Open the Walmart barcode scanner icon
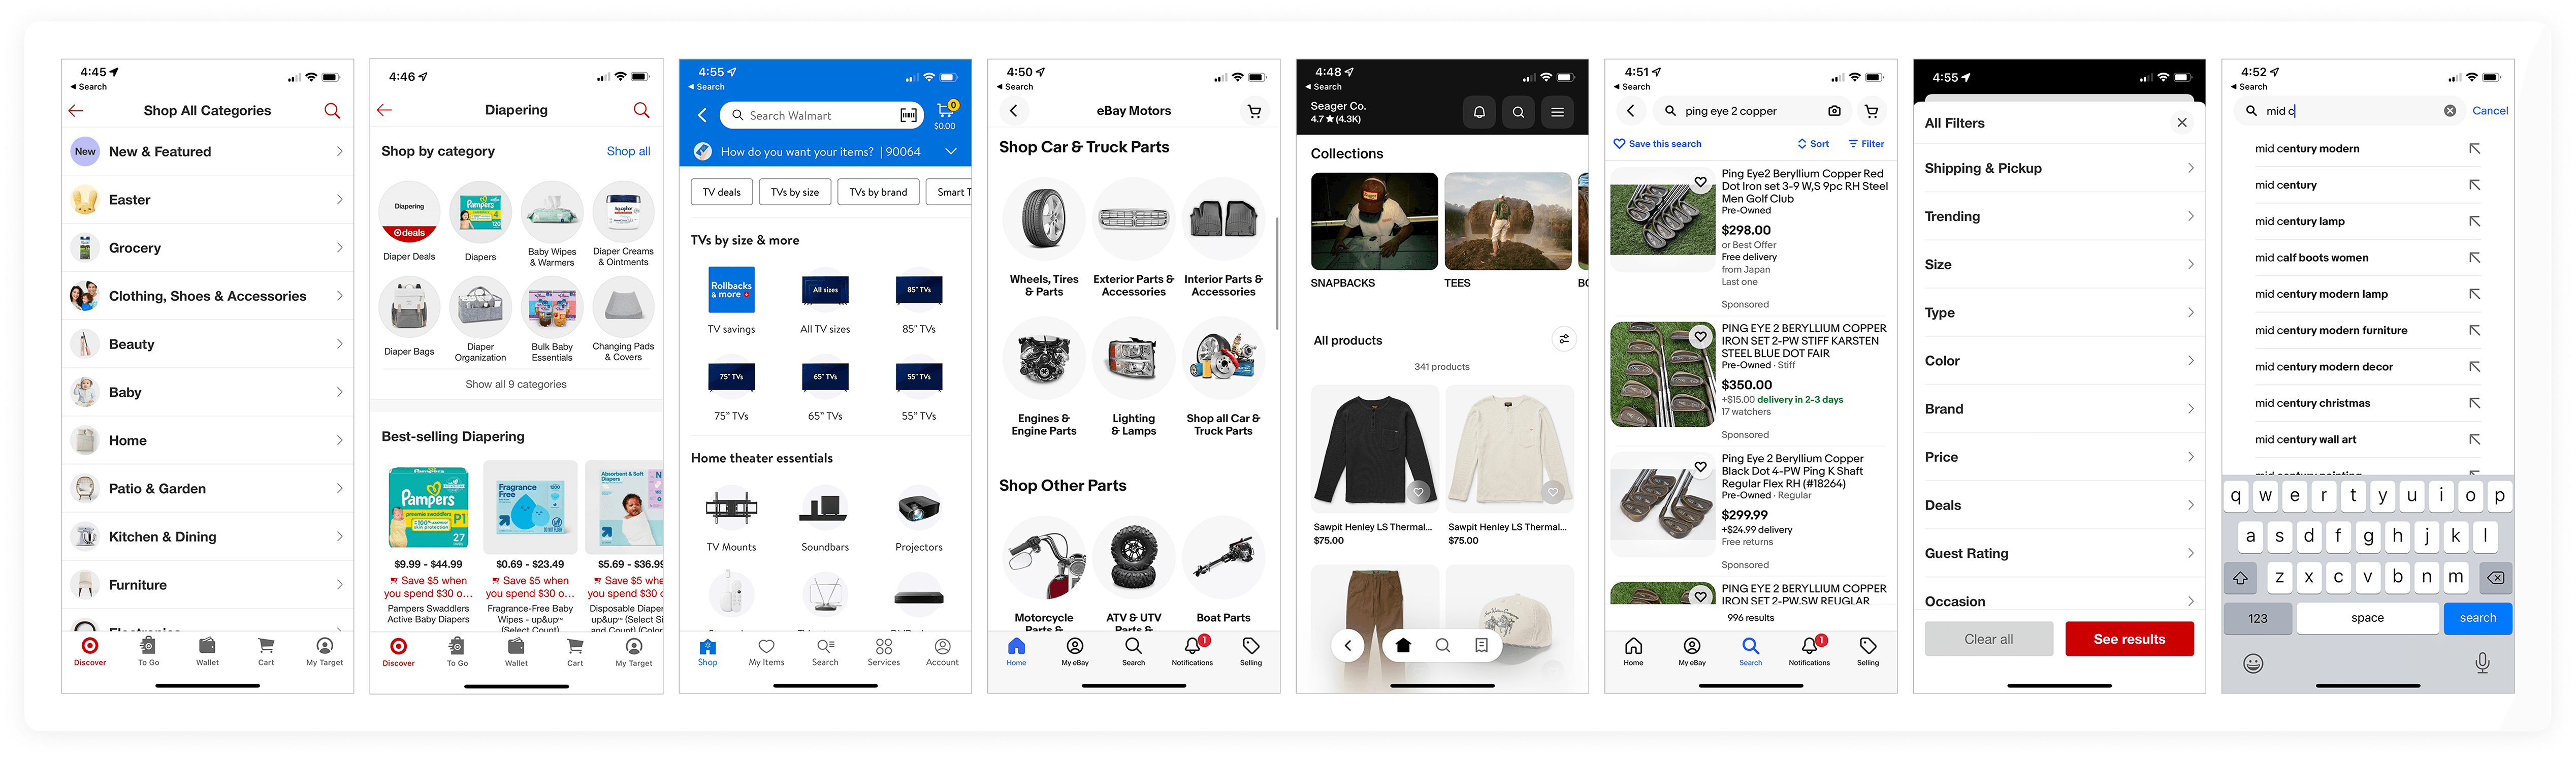2576x759 pixels. coord(908,116)
